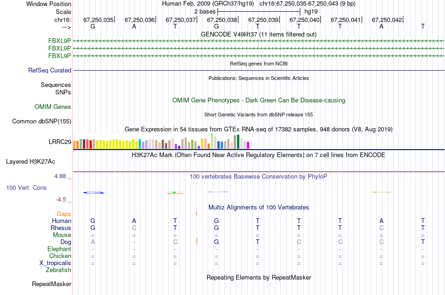The image size is (445, 295).
Task: Click the OMIM Genes label
Action: click(52, 107)
